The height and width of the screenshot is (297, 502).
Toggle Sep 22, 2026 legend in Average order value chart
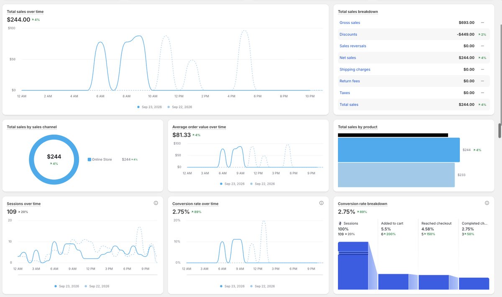tap(262, 184)
